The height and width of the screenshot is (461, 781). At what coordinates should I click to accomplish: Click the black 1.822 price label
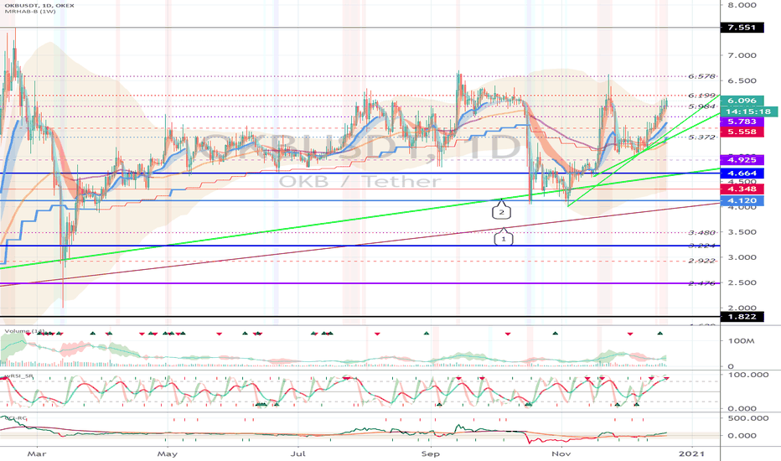pyautogui.click(x=742, y=317)
